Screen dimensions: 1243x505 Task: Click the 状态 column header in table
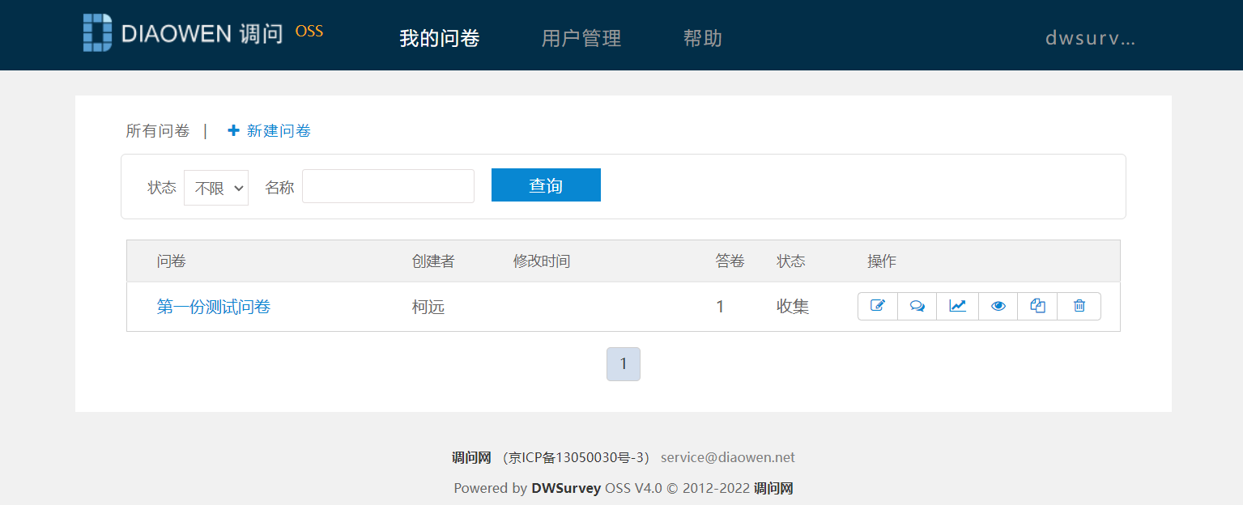[791, 261]
